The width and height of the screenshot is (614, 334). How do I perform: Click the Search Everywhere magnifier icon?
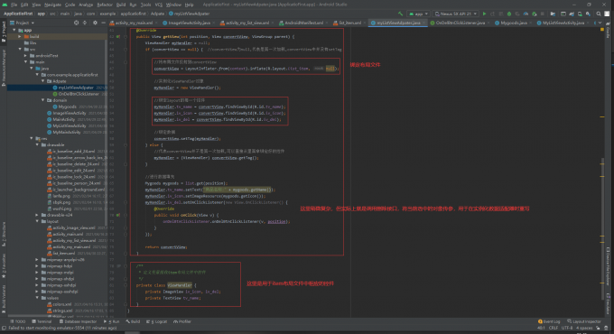coord(599,14)
